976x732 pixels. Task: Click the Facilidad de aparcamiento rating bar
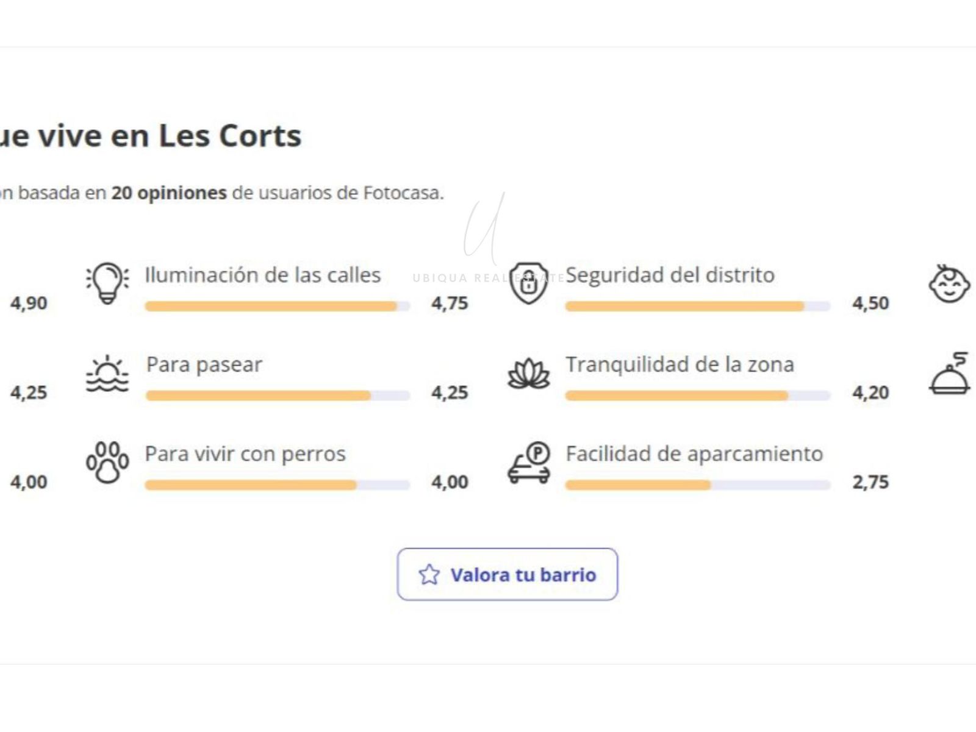[698, 486]
